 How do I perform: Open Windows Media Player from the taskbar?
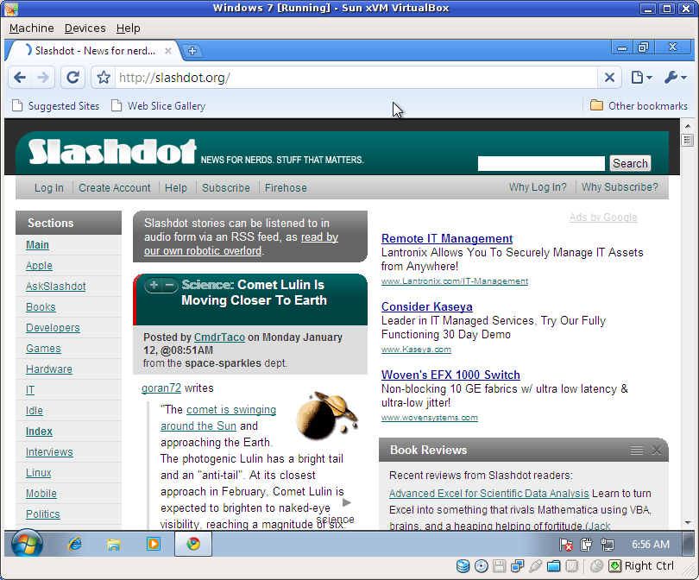pos(154,544)
